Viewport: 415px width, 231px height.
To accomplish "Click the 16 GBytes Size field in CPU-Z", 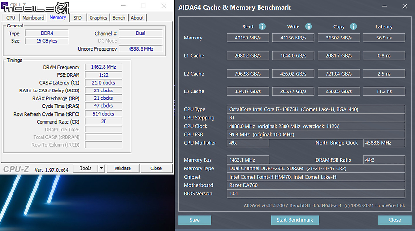I will (x=47, y=41).
